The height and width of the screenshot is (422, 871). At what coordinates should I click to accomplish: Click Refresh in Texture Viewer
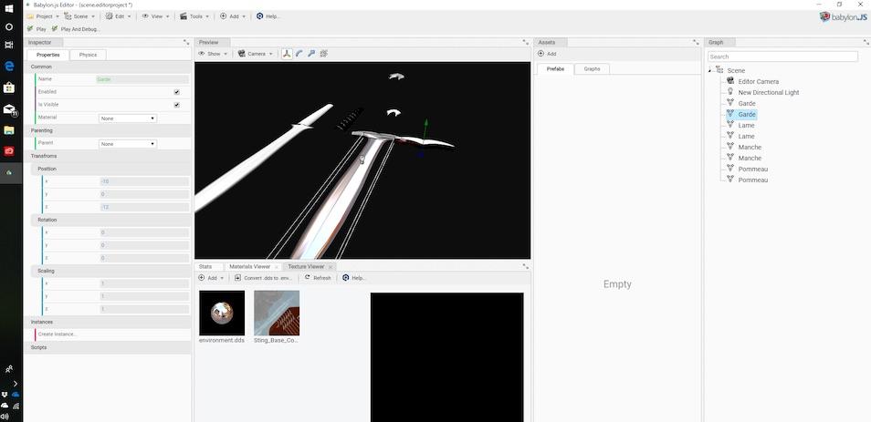318,278
